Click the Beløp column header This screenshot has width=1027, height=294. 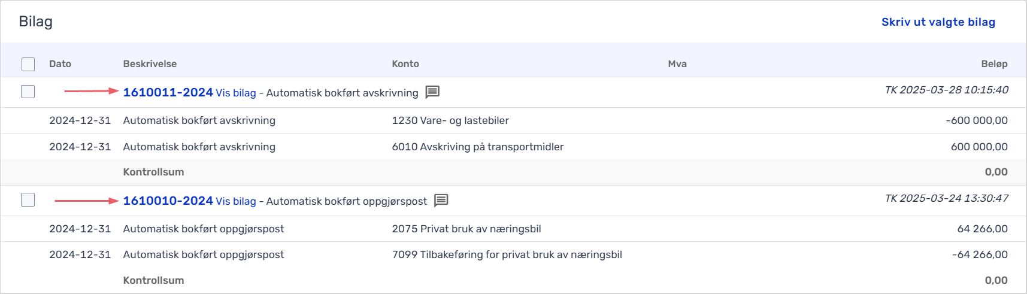point(994,64)
